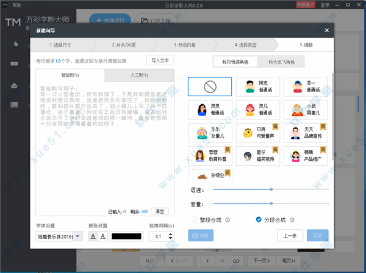Toggle the 分段合成 option

(259, 219)
